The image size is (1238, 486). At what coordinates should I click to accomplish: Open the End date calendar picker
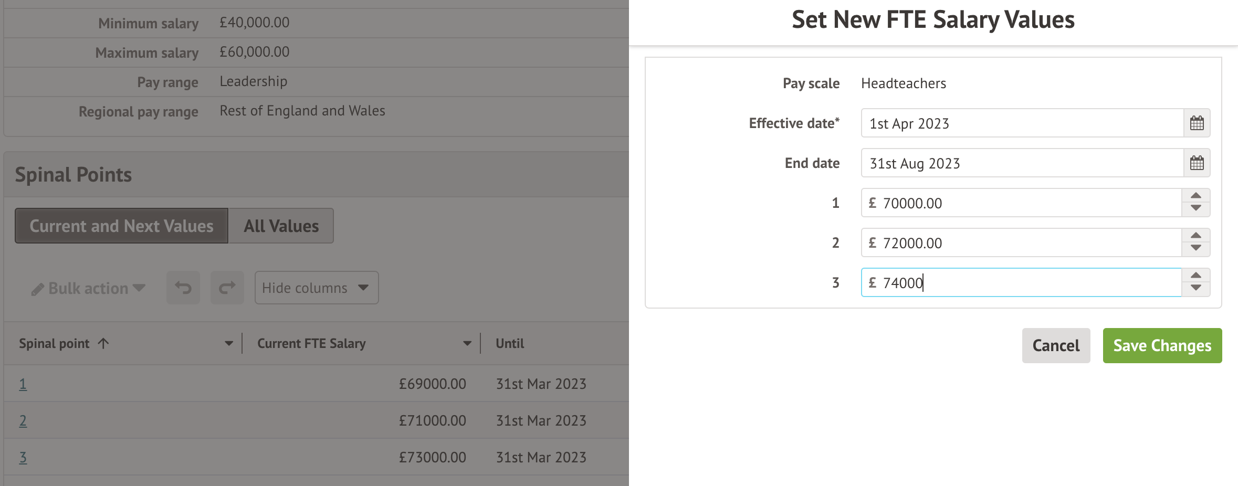(x=1197, y=163)
